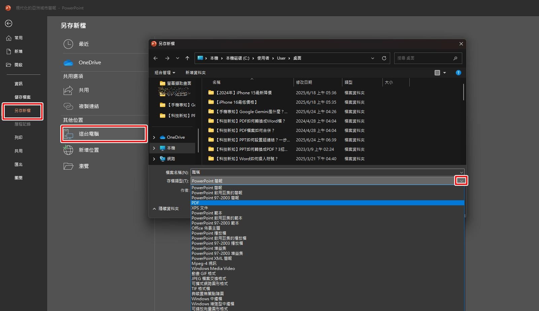Image resolution: width=539 pixels, height=311 pixels.
Task: Click 隱藏資料夾 toggle
Action: click(166, 209)
